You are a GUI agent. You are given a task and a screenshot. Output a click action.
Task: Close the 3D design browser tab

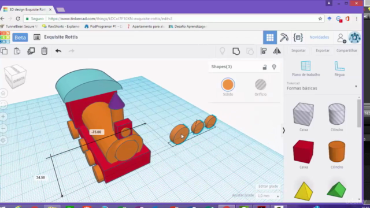coord(50,9)
